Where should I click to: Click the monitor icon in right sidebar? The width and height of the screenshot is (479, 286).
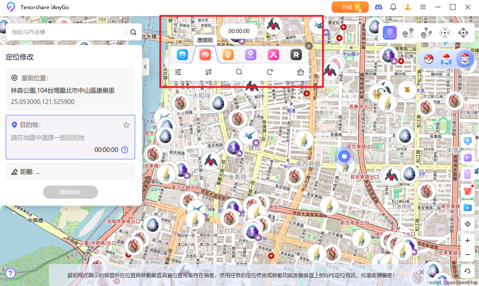pos(467,141)
